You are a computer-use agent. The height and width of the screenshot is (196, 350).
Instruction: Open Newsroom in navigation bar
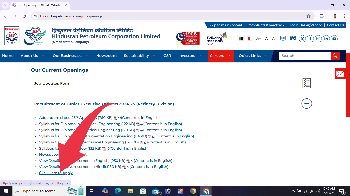coord(106,56)
